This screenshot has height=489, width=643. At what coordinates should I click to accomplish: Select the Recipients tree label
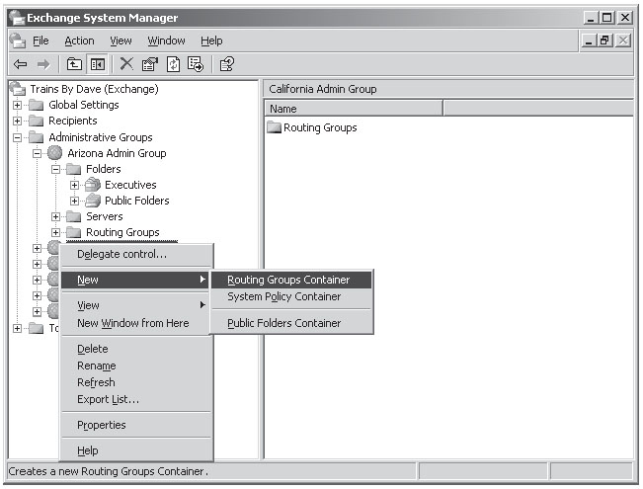tap(72, 122)
